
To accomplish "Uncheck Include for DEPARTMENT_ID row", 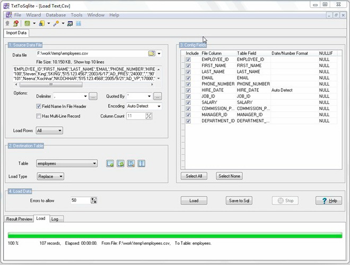I will pos(188,121).
